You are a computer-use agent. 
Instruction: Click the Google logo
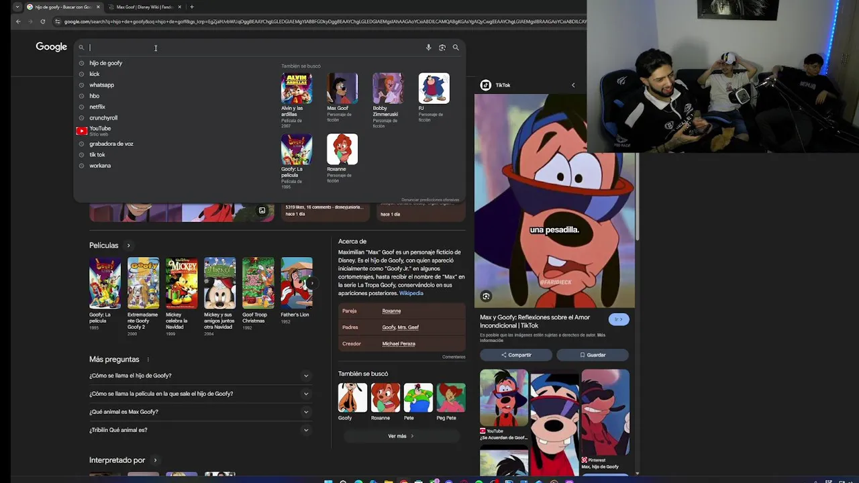52,47
